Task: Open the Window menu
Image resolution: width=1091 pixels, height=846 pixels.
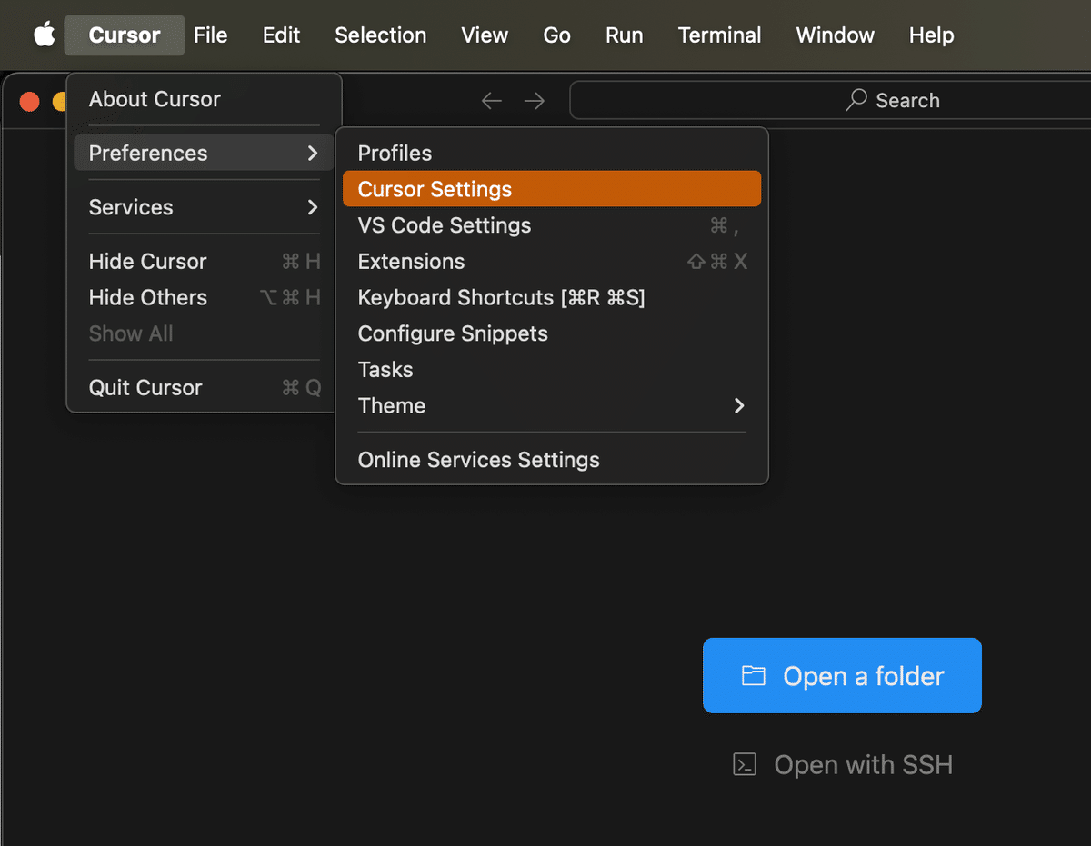Action: click(836, 35)
